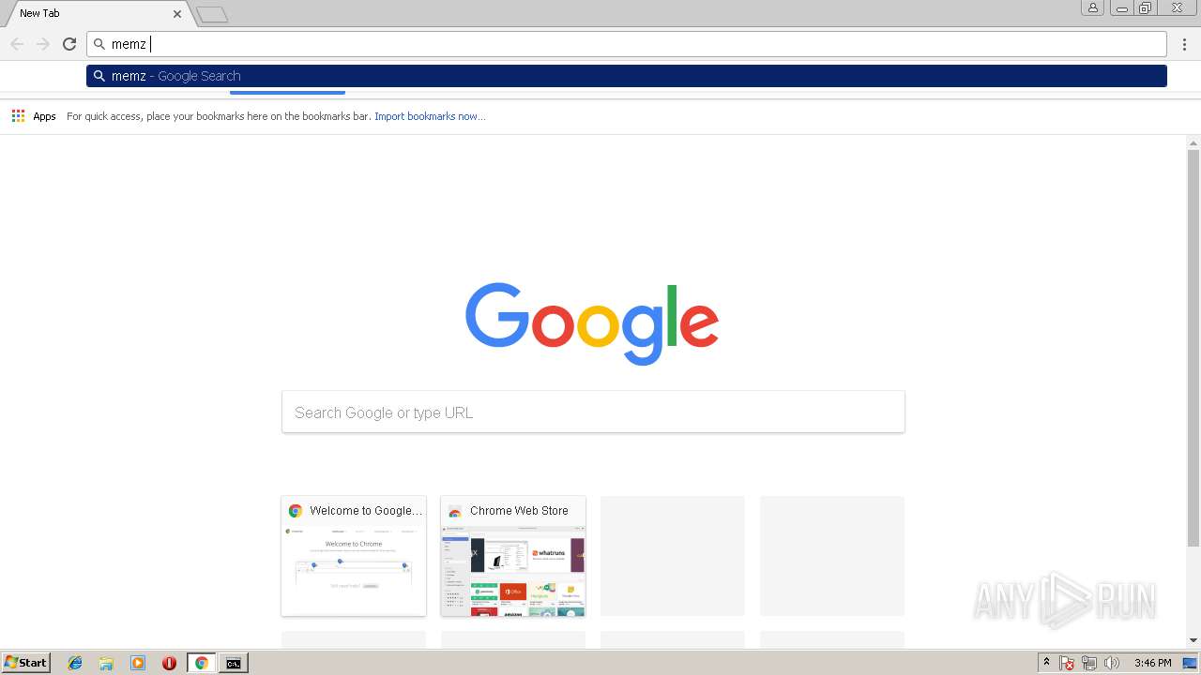Screen dimensions: 1201x675
Task: Reload the page with the refresh icon
Action: coord(69,44)
